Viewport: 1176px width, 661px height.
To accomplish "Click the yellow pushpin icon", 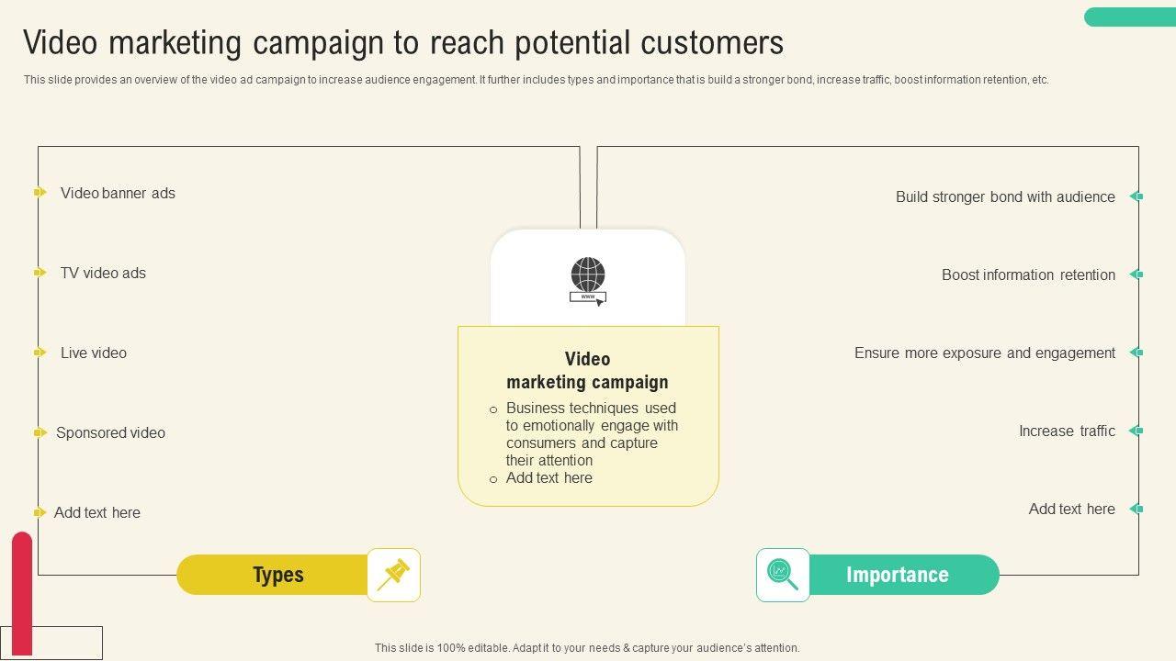I will 394,576.
